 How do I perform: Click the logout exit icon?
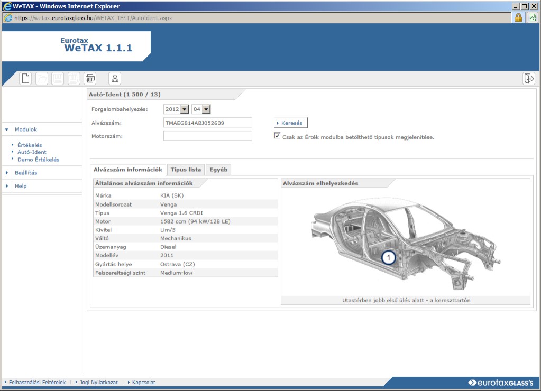[x=529, y=79]
